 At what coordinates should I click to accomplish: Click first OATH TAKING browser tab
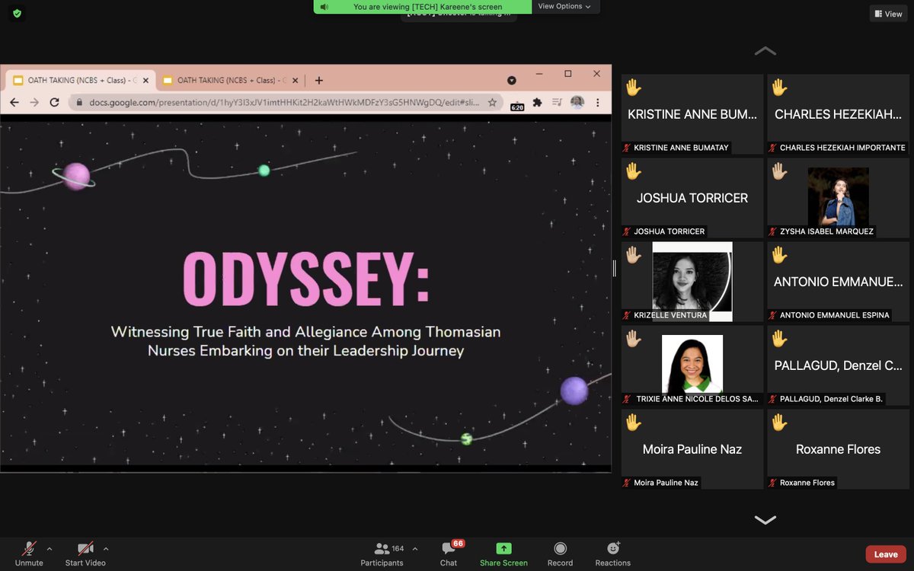coord(80,80)
